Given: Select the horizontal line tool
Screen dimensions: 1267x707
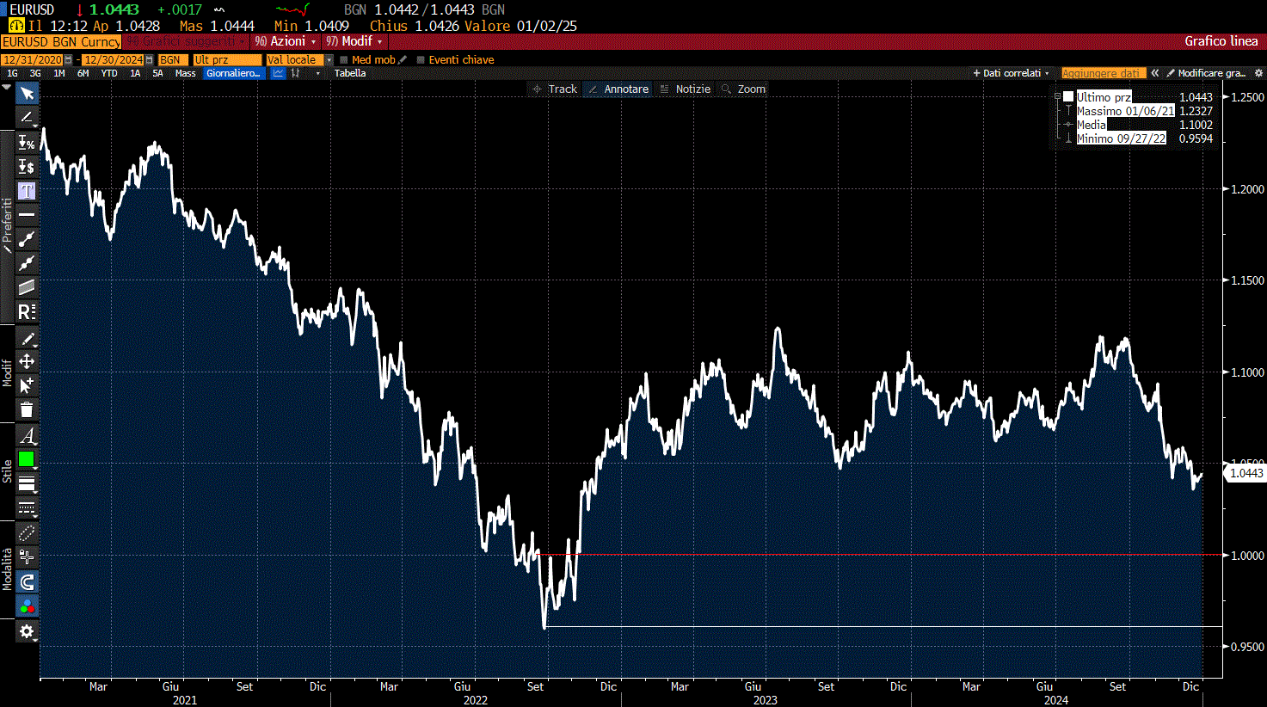Looking at the screenshot, I should [x=27, y=215].
